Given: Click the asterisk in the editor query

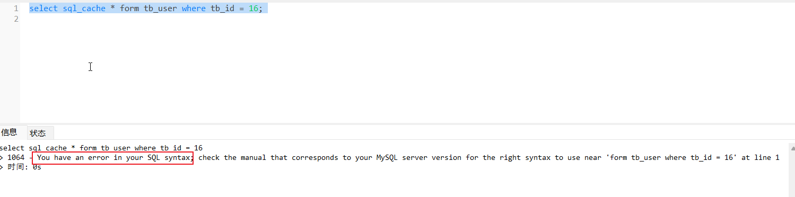Looking at the screenshot, I should coord(113,8).
